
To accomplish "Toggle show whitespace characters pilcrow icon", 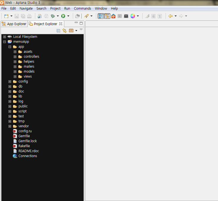I will point(160,16).
